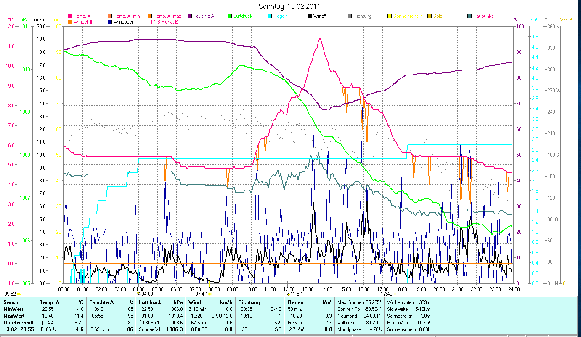Screen dimensions: 581x337
Task: Click the gold Solar legend swatch
Action: click(x=430, y=16)
